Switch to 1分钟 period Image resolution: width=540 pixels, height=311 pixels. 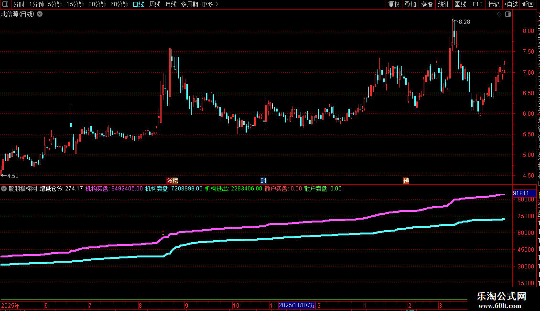point(36,4)
